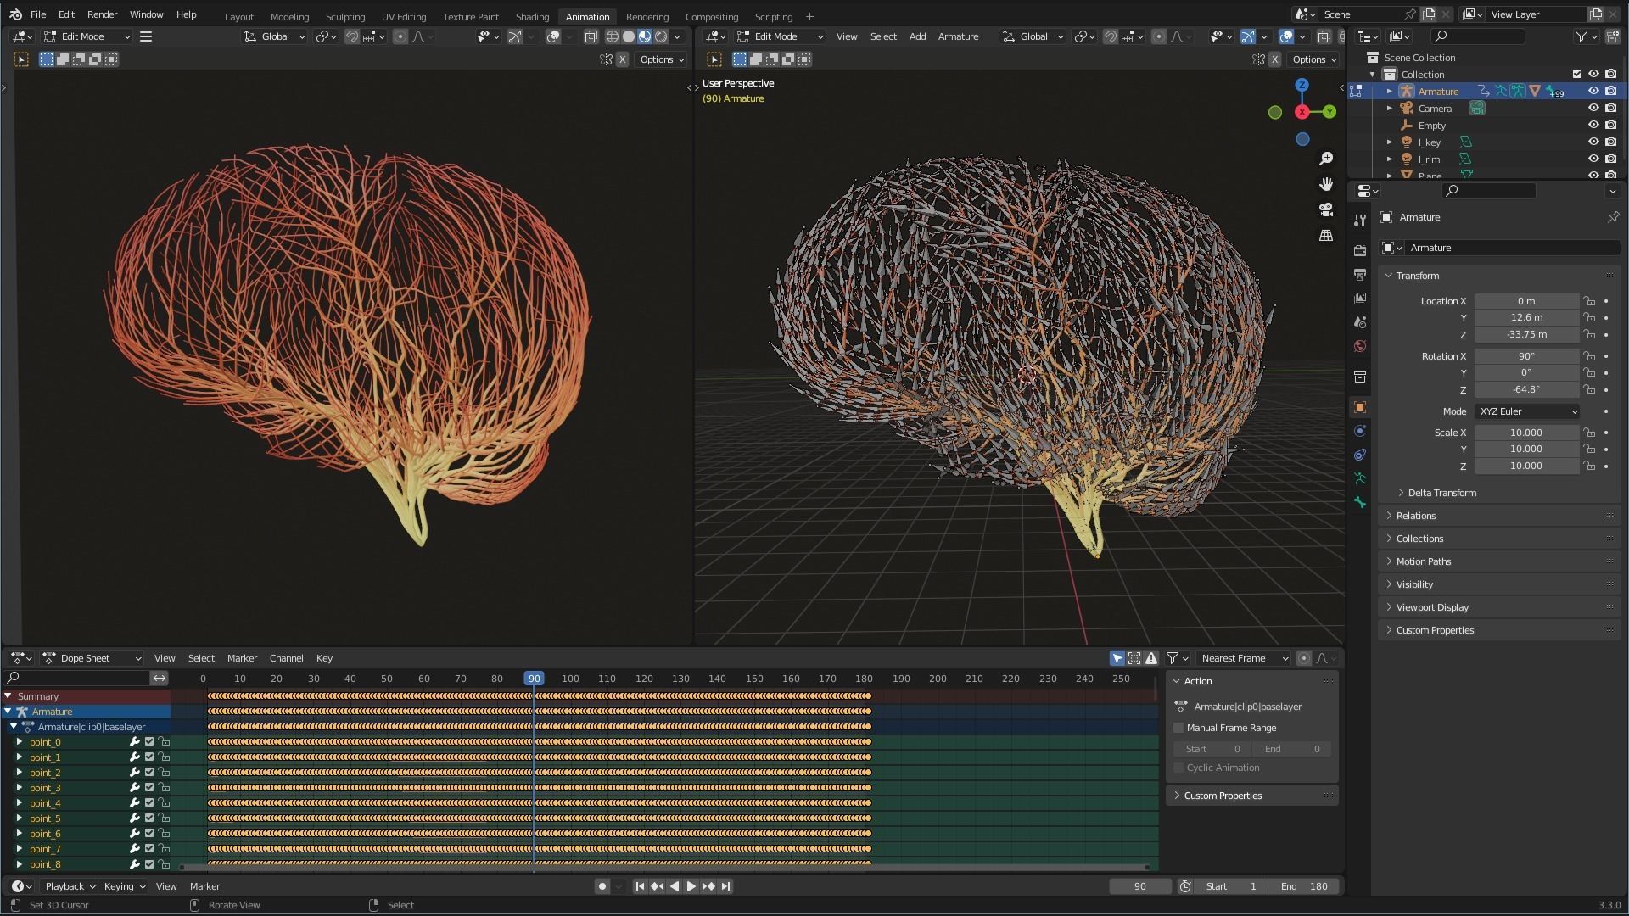
Task: Open Options popover in right viewport
Action: (1313, 59)
